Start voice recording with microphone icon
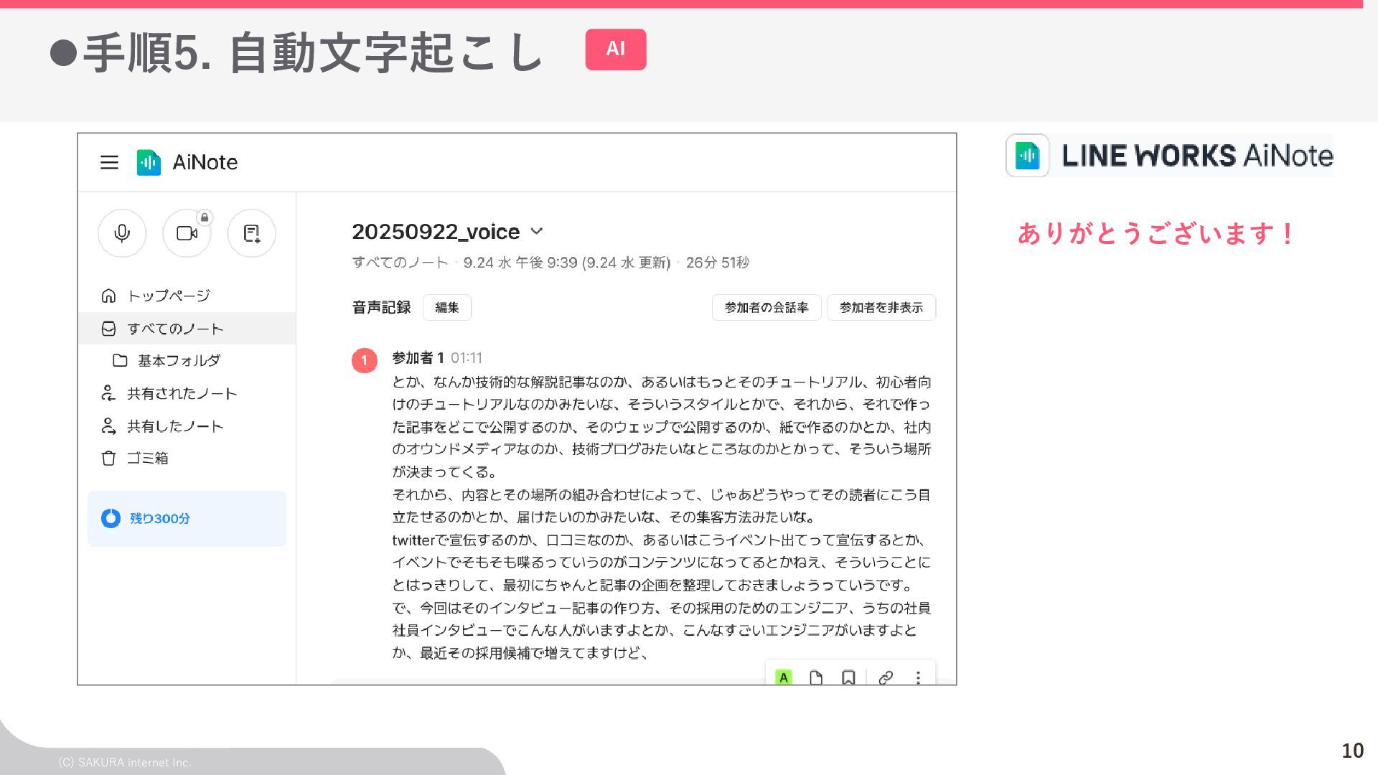Image resolution: width=1378 pixels, height=775 pixels. coord(122,233)
